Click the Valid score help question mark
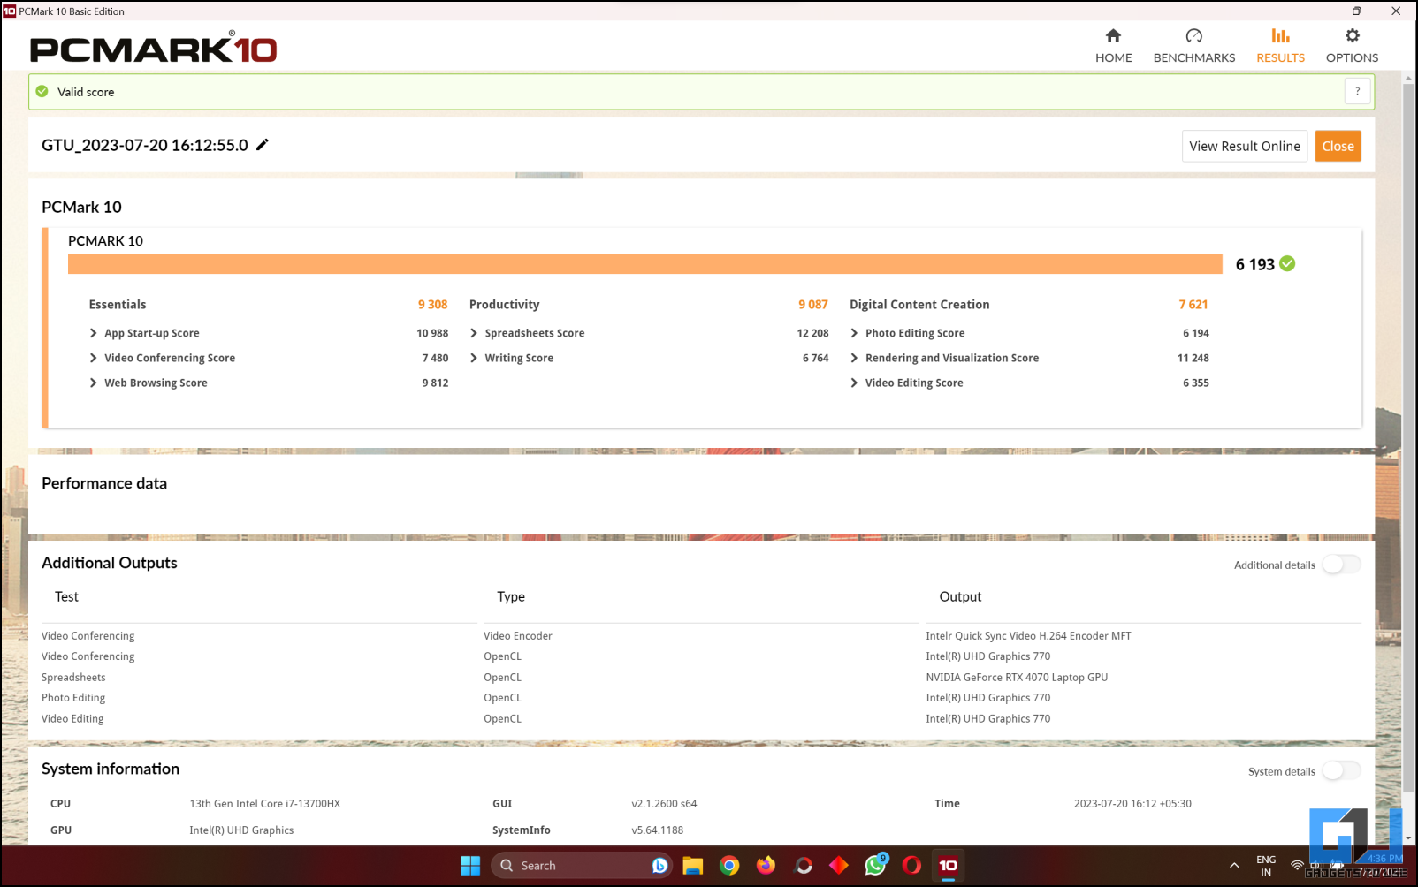This screenshot has height=887, width=1418. [1357, 91]
